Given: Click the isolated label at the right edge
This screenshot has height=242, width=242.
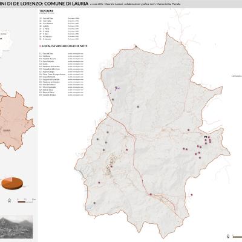Looking at the screenshot, I should pyautogui.click(x=237, y=76).
